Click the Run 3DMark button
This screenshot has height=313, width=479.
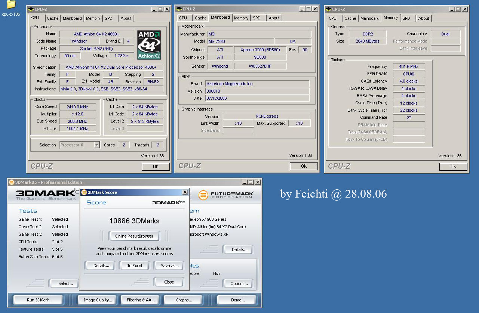38,300
